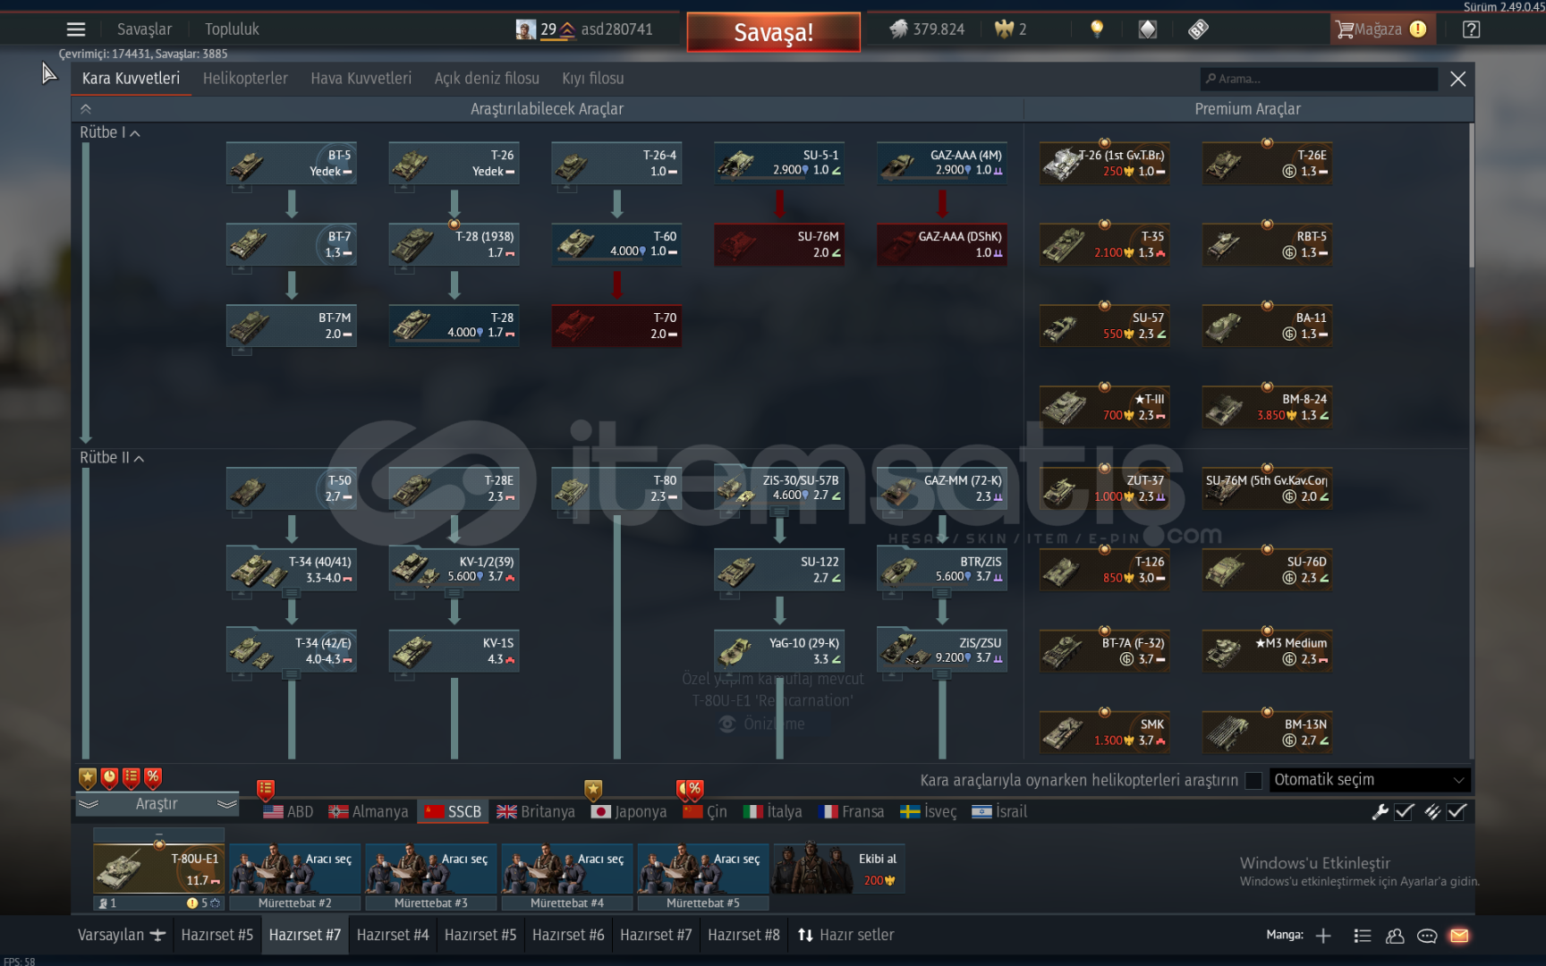Viewport: 1546px width, 966px height.
Task: Switch to the Helikopterler tab
Action: (245, 79)
